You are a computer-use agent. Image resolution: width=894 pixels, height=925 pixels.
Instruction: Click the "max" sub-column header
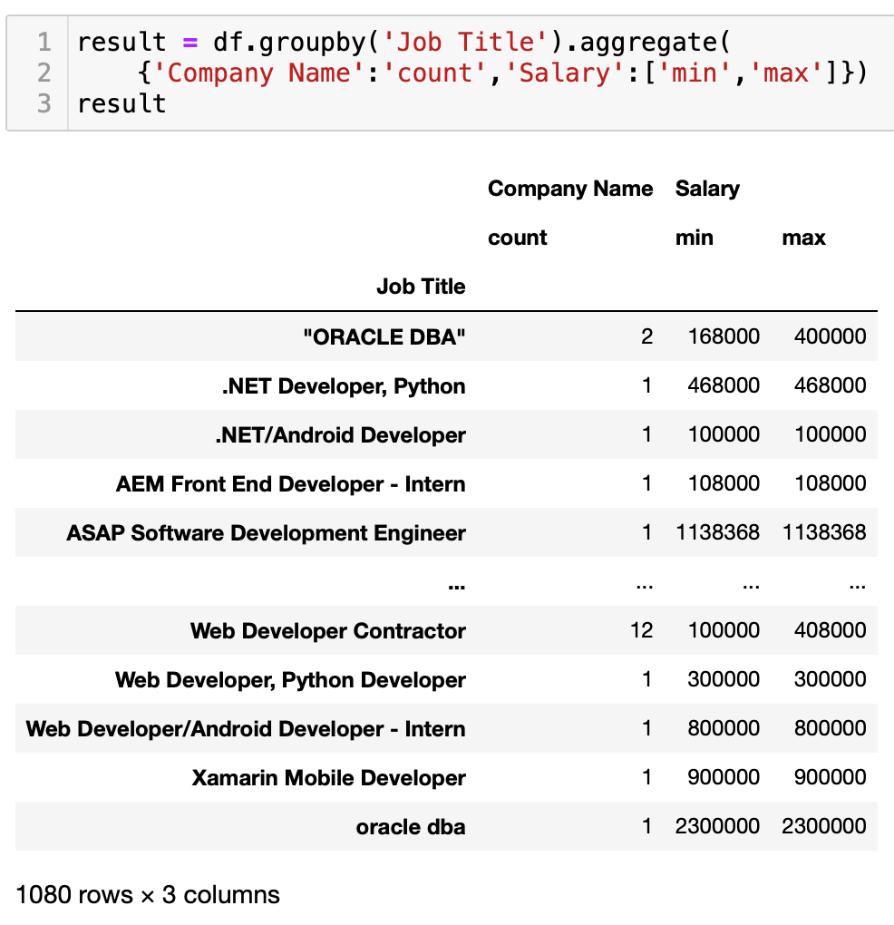tap(804, 238)
